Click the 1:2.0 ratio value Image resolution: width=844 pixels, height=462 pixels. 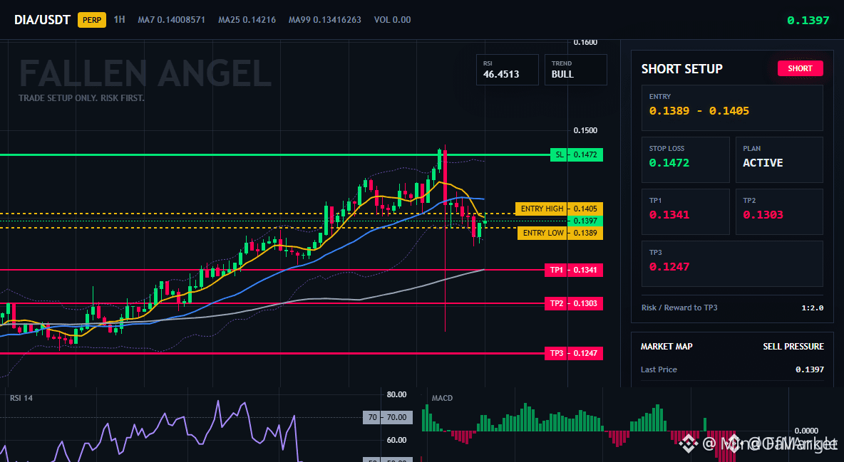point(812,308)
